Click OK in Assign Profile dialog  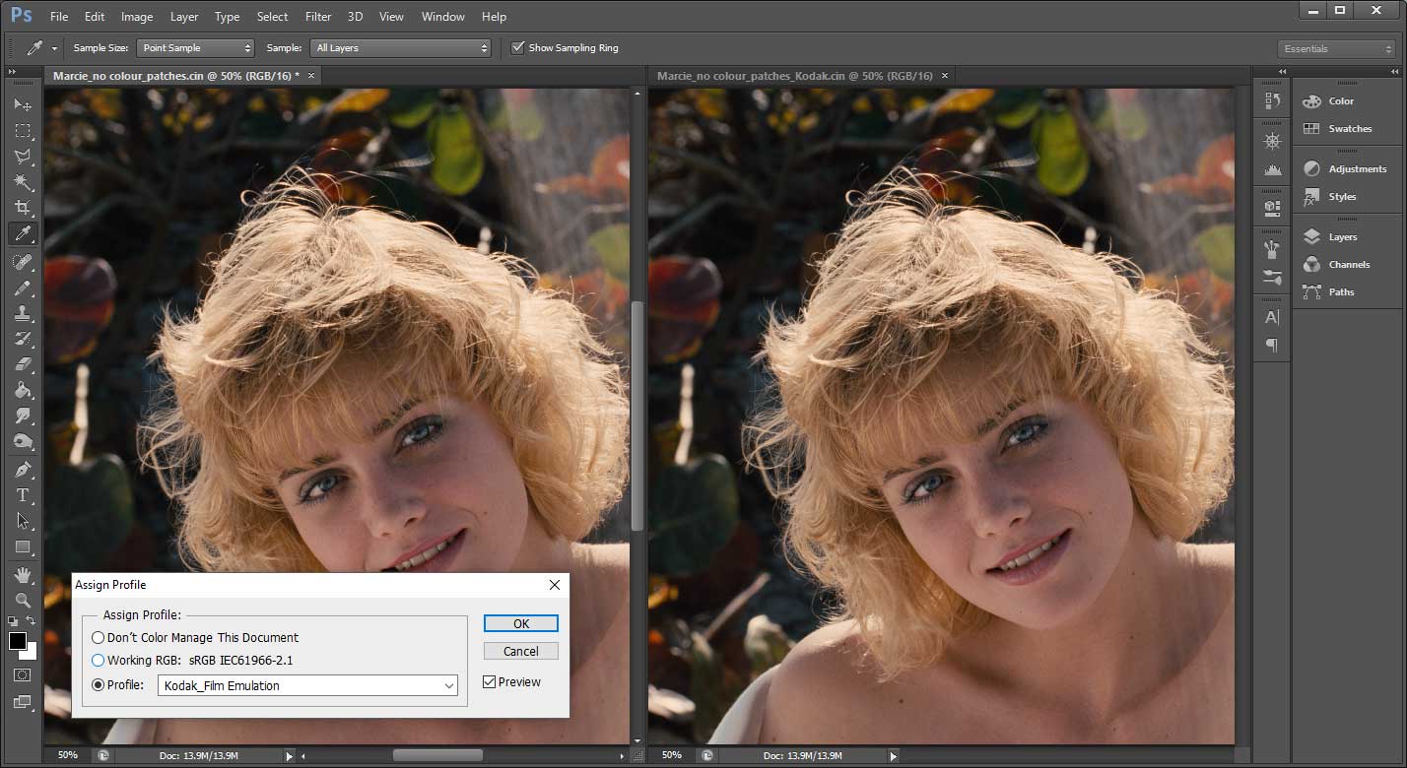click(x=521, y=623)
